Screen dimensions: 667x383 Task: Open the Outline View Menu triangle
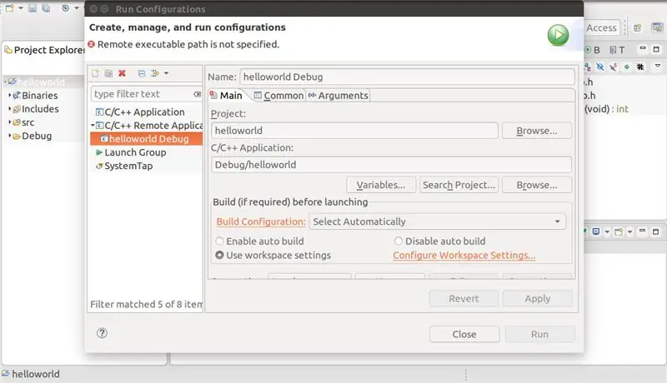click(658, 66)
